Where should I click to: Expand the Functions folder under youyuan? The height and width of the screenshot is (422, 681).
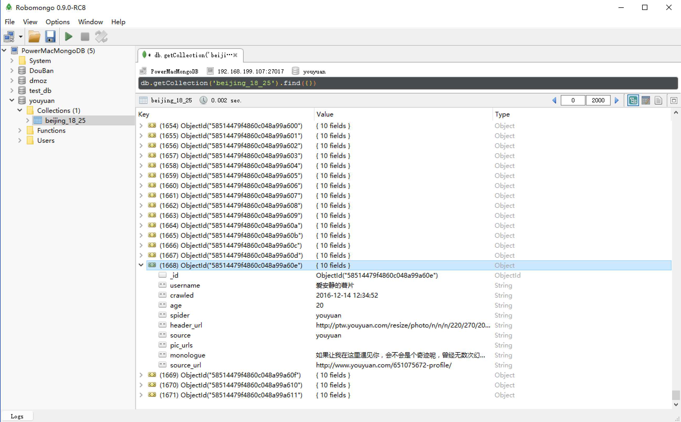[20, 131]
